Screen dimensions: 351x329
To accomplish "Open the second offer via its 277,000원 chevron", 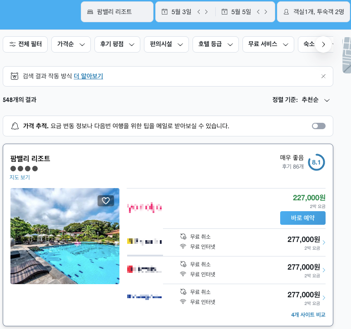I will click(324, 242).
